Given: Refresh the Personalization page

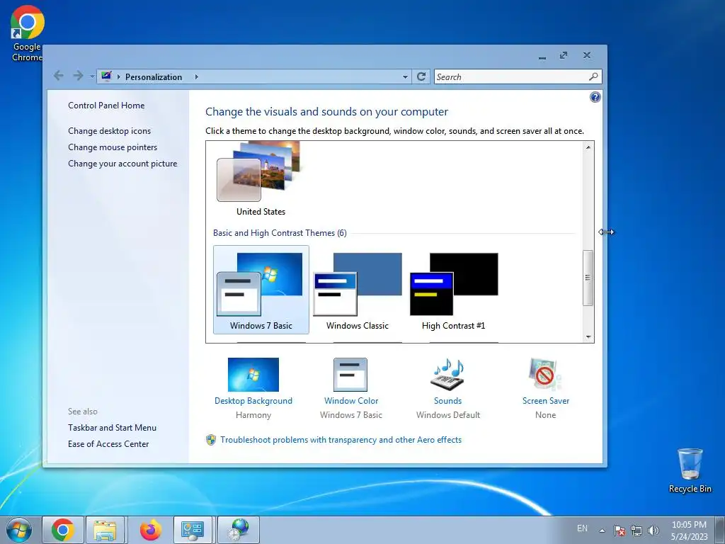Looking at the screenshot, I should click(421, 76).
